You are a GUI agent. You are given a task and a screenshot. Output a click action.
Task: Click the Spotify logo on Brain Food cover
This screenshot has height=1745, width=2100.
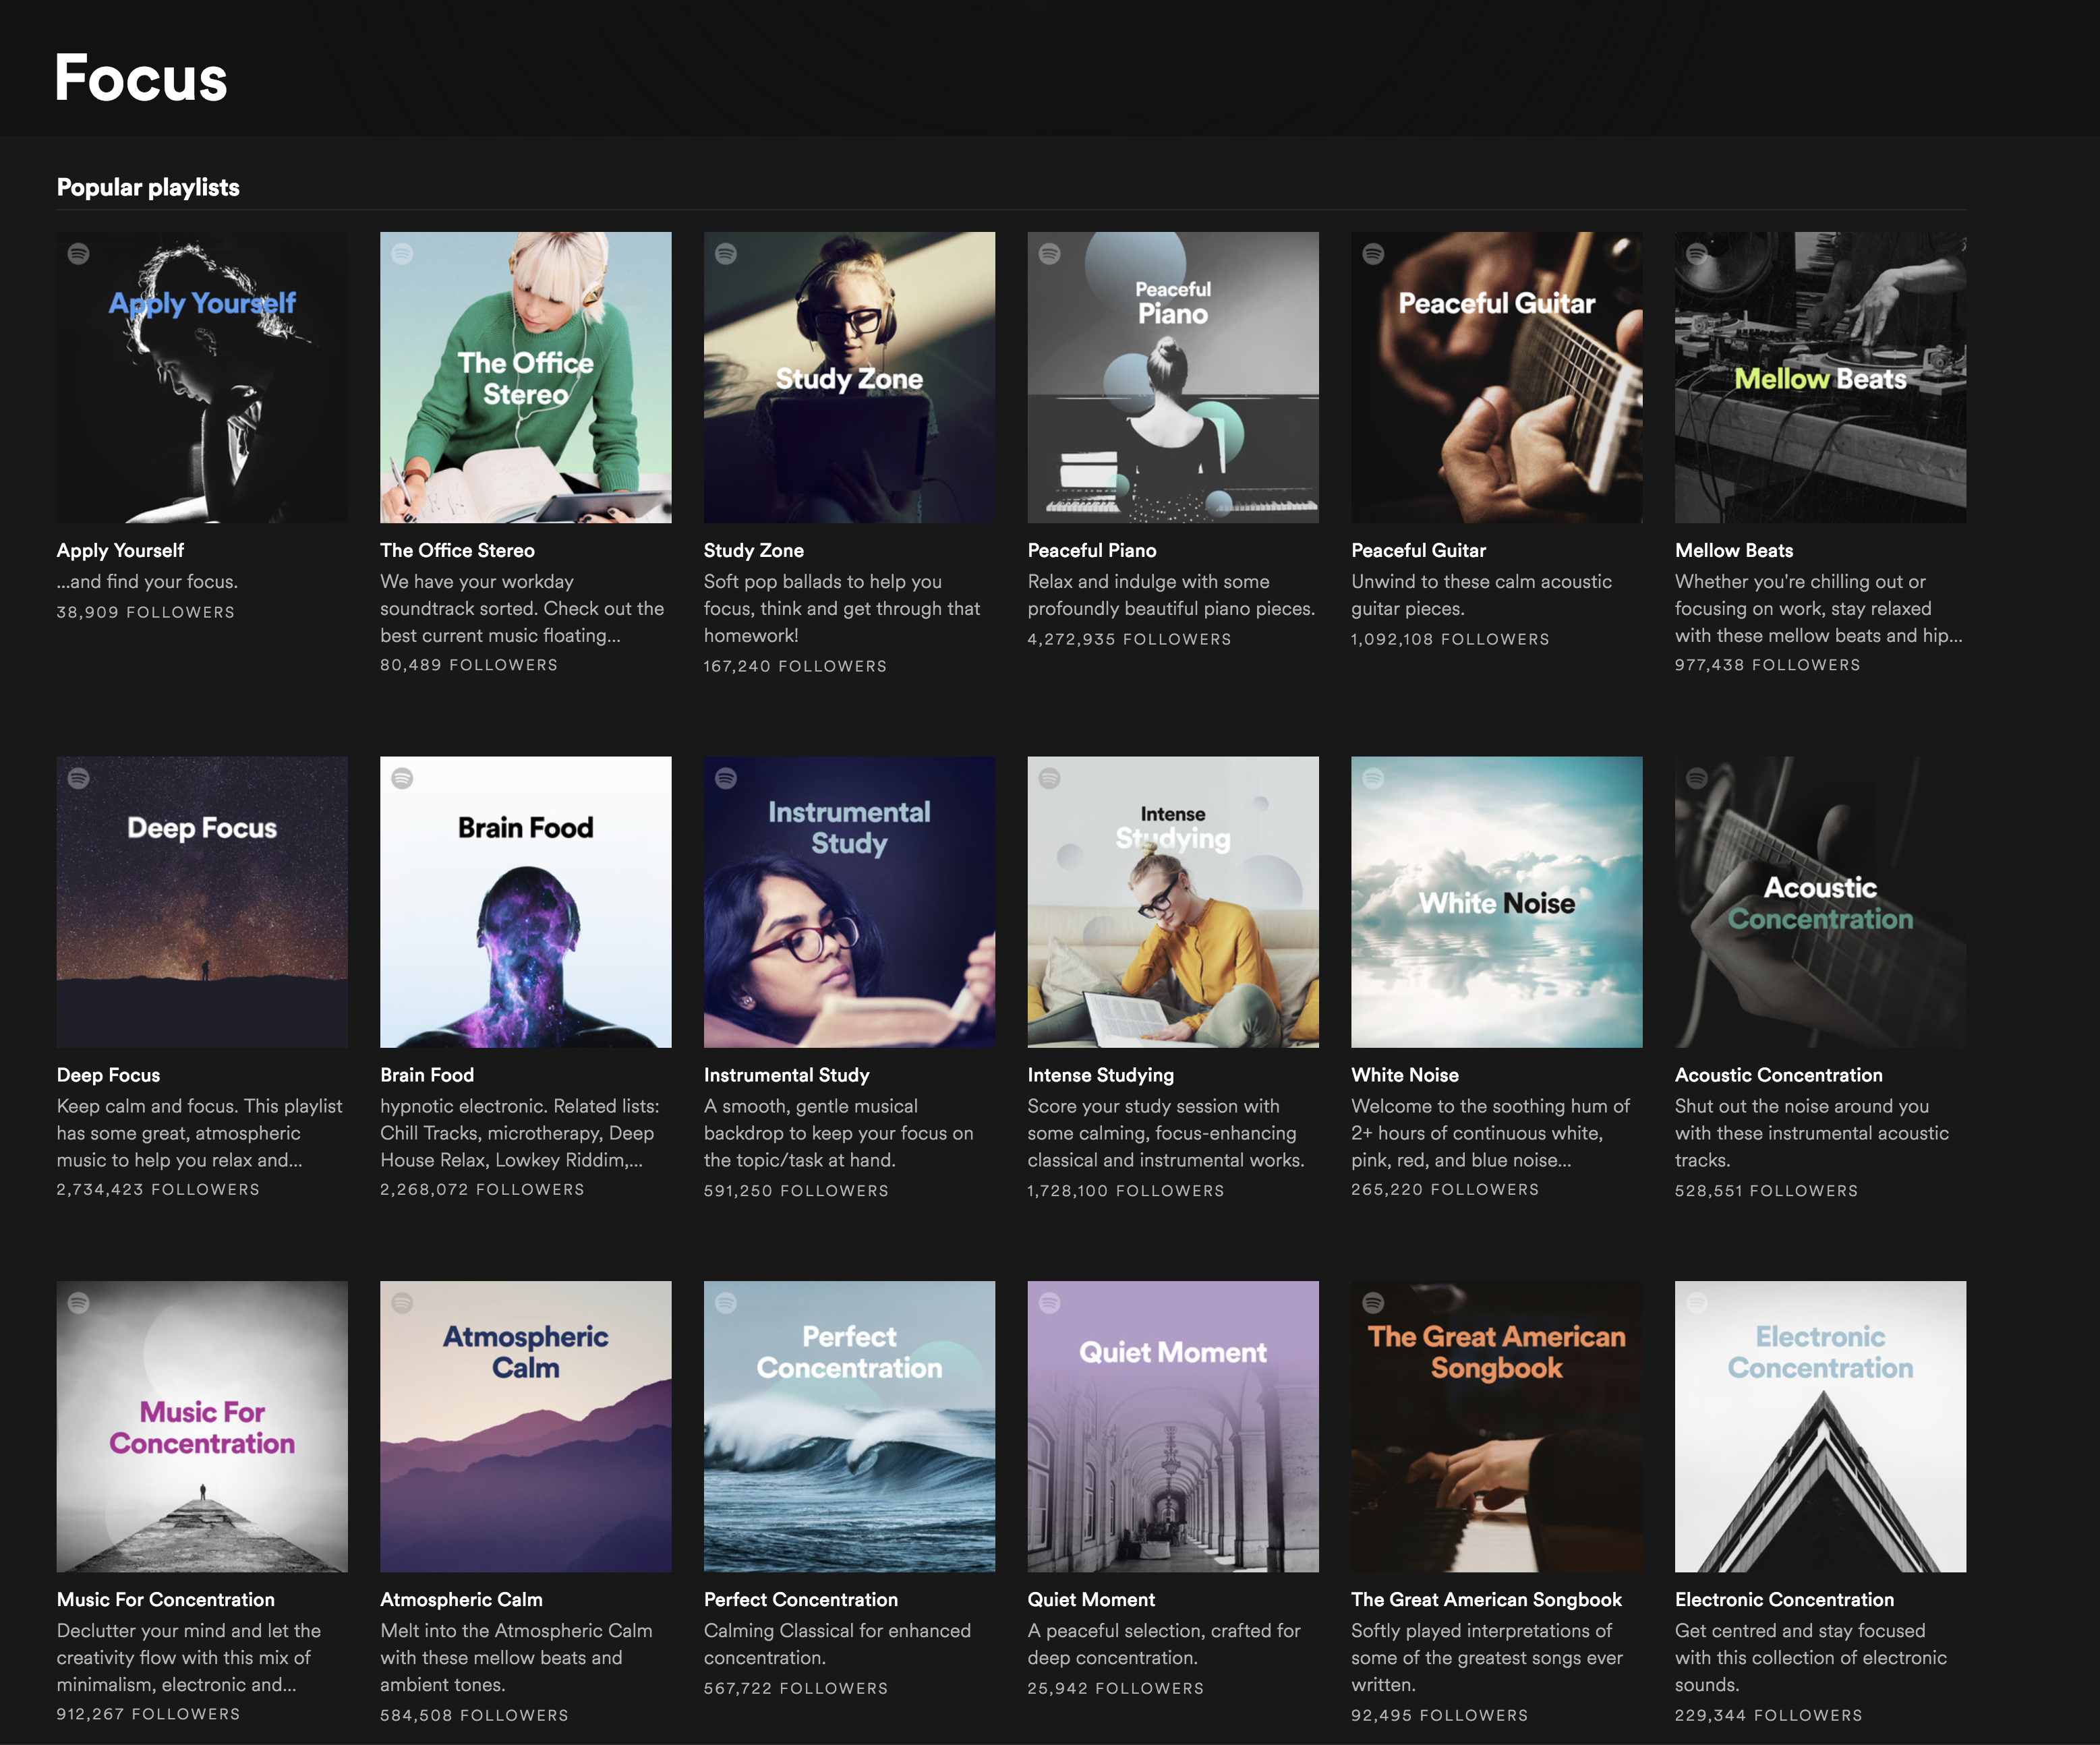[x=402, y=778]
